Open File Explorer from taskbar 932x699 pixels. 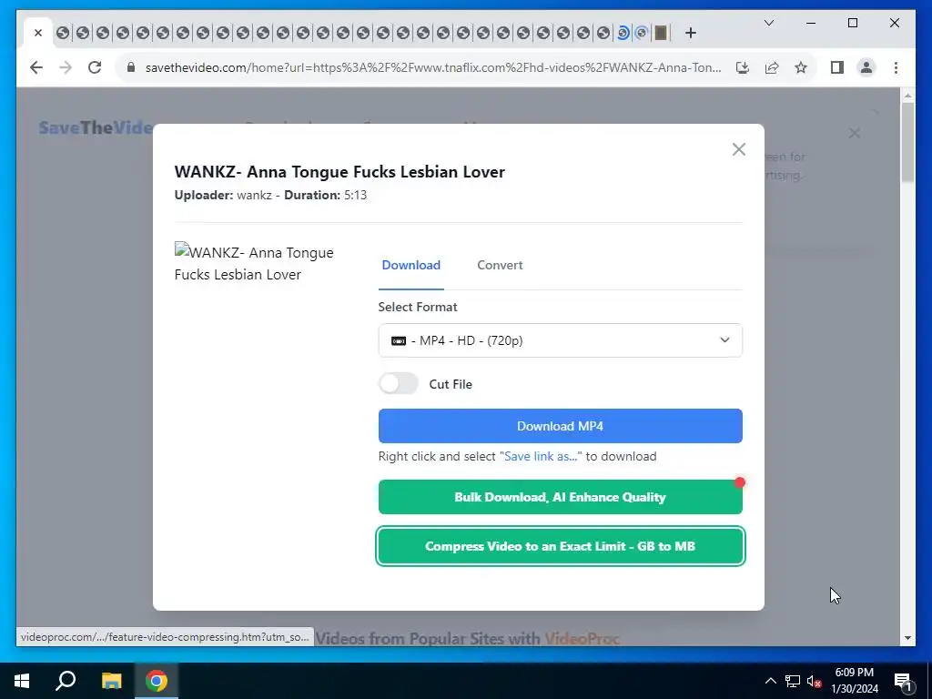coord(111,681)
